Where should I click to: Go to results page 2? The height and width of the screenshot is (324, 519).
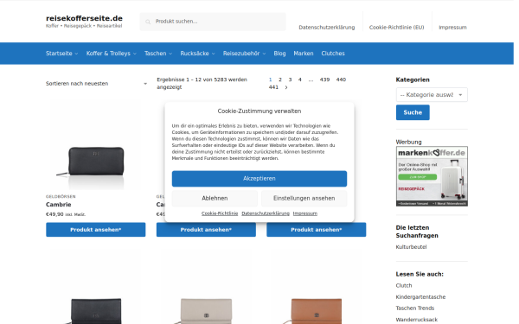pos(280,79)
